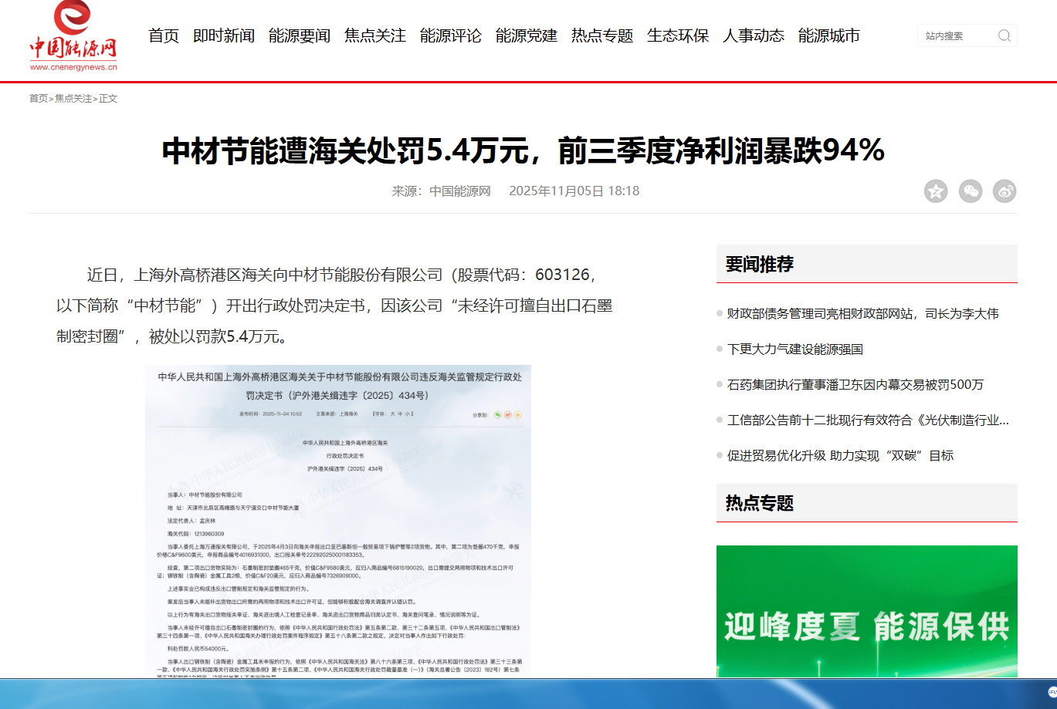The height and width of the screenshot is (709, 1057).
Task: Click the customs penalty document image
Action: click(338, 521)
